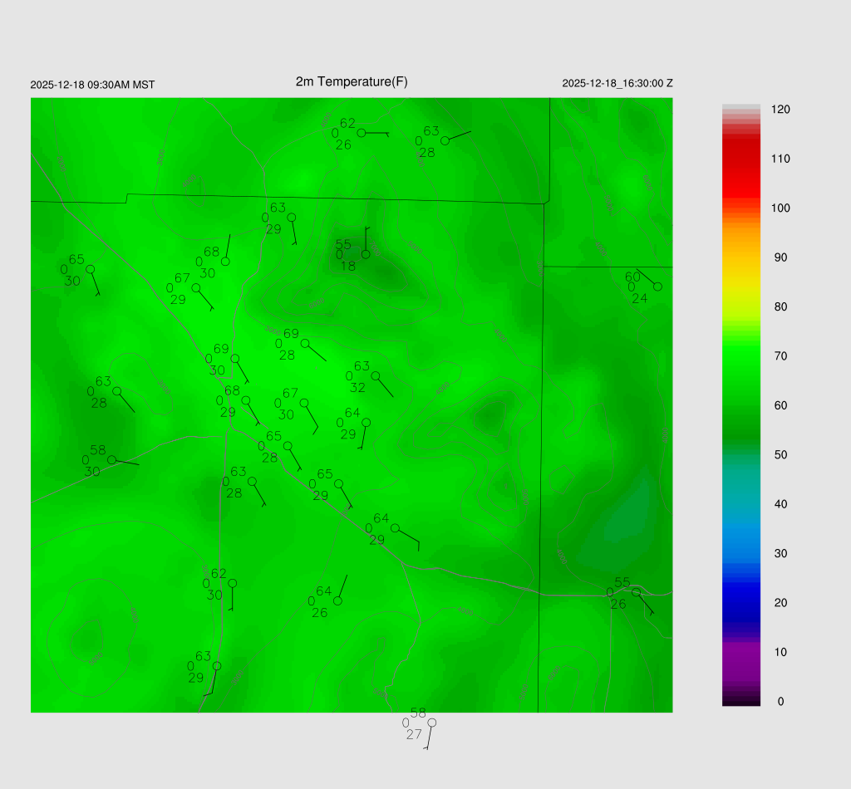Screen dimensions: 851x789
Task: Select the station plot reading 58 over 27
Action: point(431,723)
